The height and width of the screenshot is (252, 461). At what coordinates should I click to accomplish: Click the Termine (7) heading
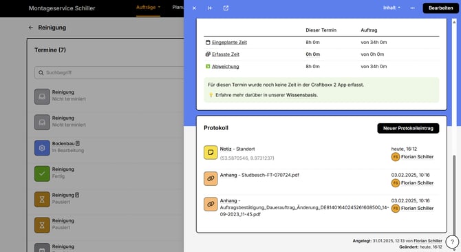click(50, 50)
